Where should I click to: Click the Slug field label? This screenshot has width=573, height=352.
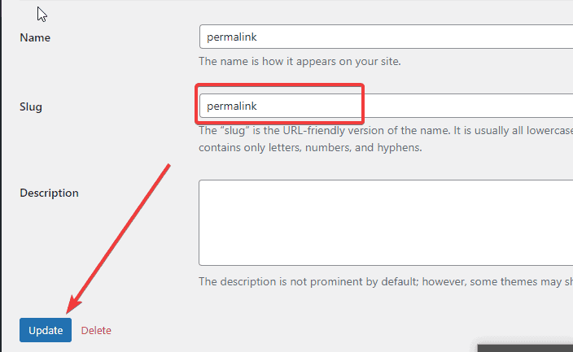[x=31, y=106]
